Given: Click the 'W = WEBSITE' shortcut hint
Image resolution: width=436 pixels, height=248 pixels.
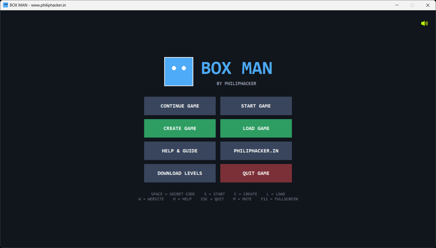Looking at the screenshot, I should tap(151, 199).
